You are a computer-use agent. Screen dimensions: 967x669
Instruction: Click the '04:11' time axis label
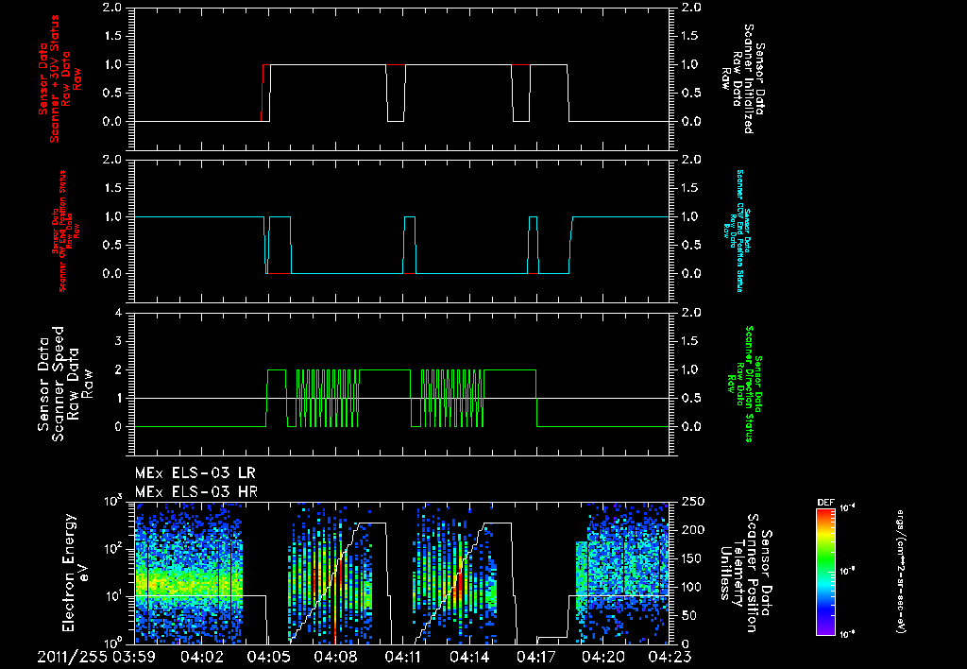click(x=401, y=657)
